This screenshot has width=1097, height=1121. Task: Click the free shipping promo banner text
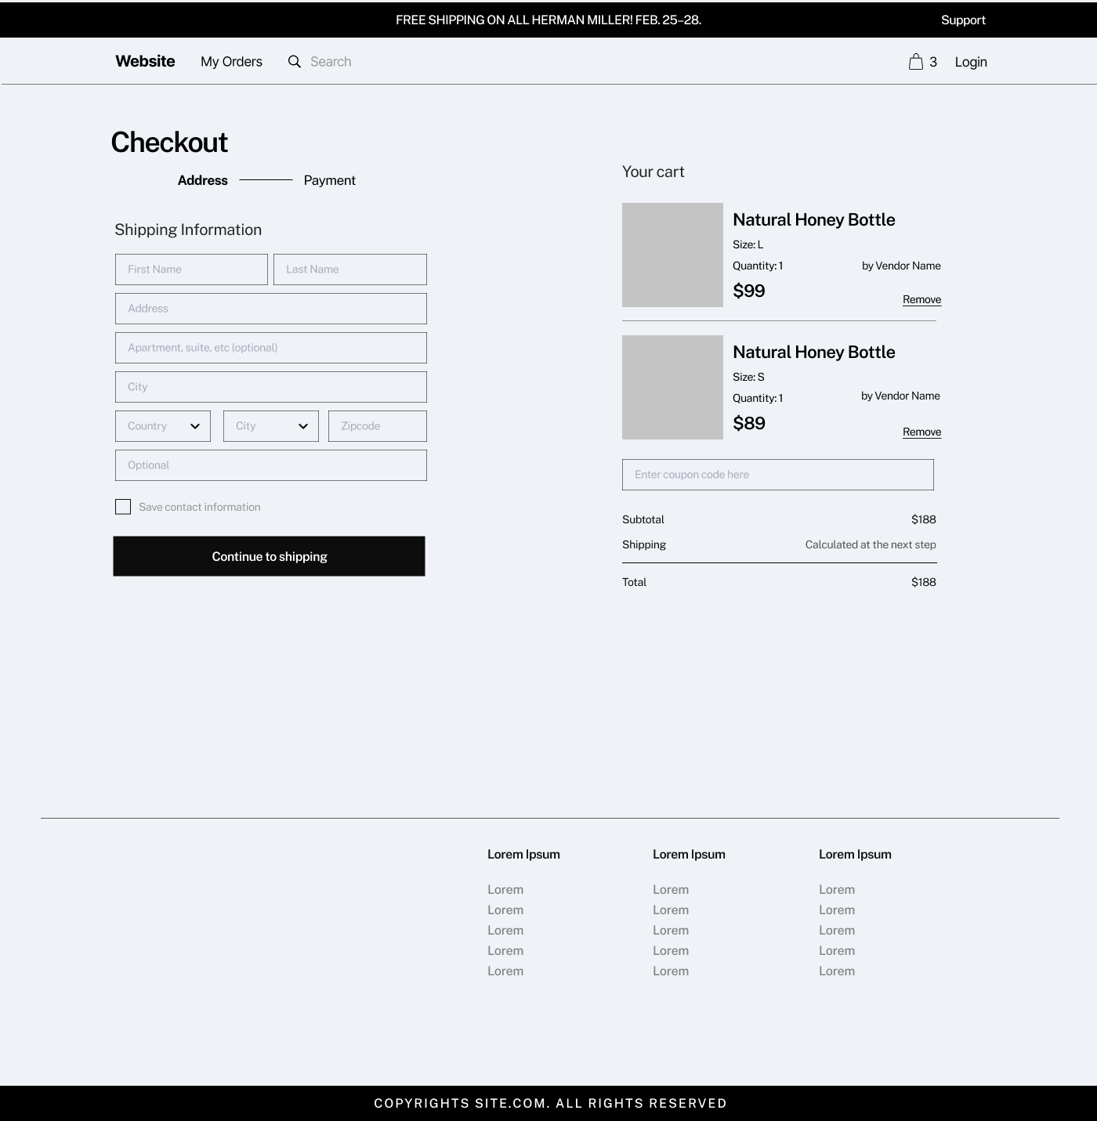click(548, 20)
